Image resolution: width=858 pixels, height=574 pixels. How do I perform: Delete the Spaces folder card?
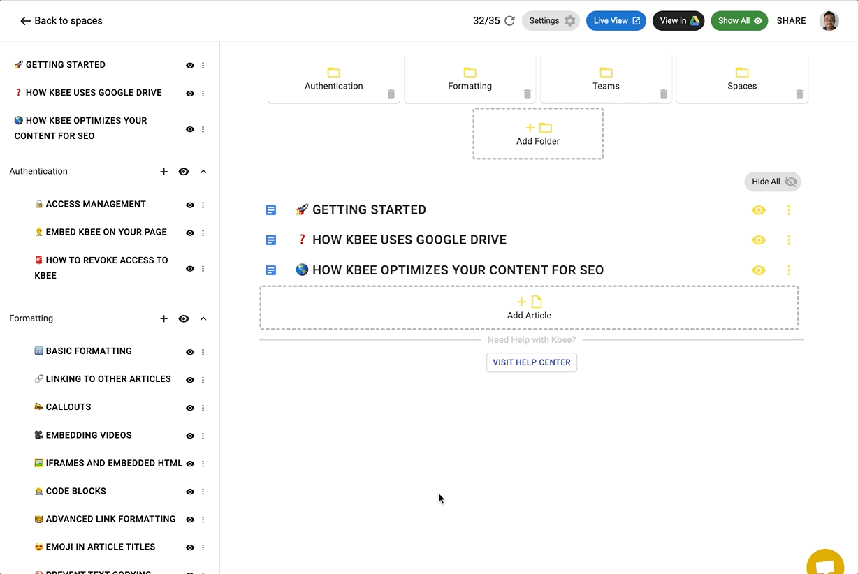[x=799, y=94]
